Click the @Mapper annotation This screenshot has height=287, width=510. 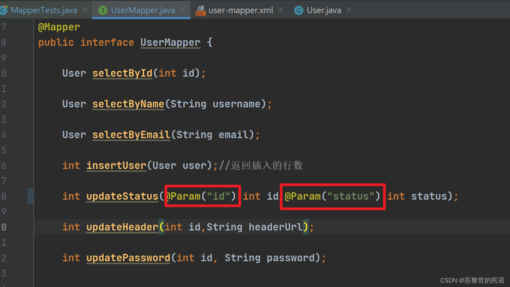click(x=59, y=27)
